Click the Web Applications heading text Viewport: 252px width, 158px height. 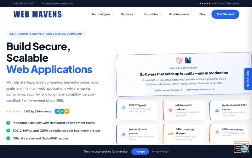click(49, 70)
